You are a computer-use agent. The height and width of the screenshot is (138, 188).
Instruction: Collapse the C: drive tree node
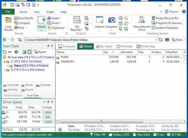(4, 61)
